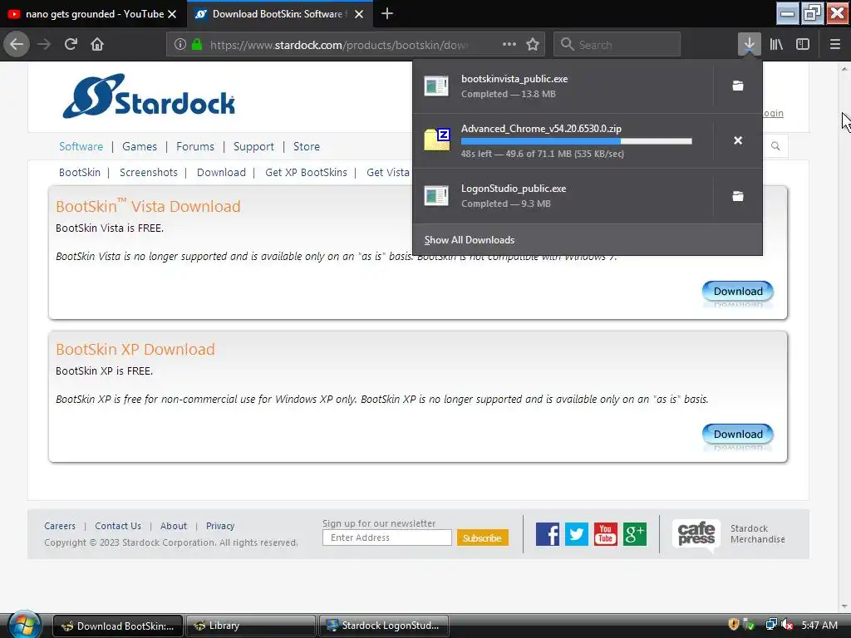The height and width of the screenshot is (638, 851).
Task: Open the Library bookshelf icon
Action: pos(776,45)
